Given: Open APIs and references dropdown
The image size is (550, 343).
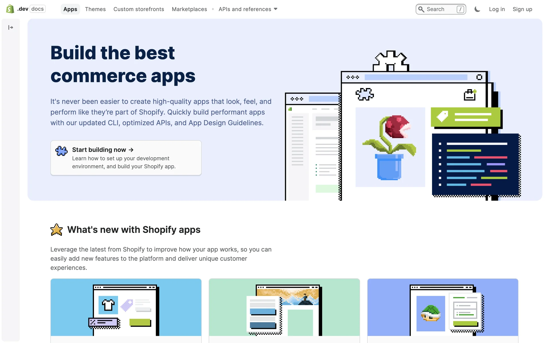Looking at the screenshot, I should click(248, 9).
